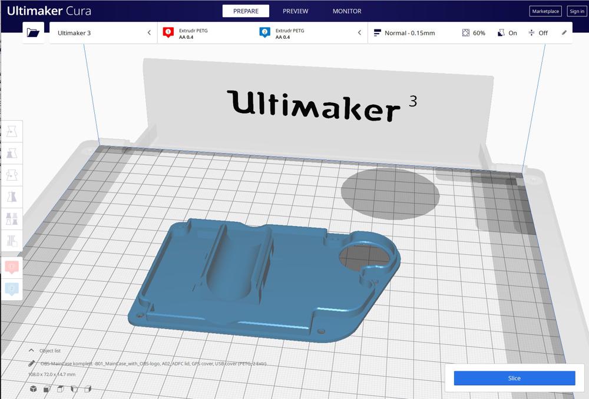The width and height of the screenshot is (589, 399).
Task: Switch to the MONITOR stage tab
Action: point(347,11)
